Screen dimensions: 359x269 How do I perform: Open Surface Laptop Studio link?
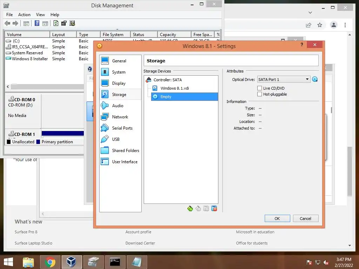(33, 243)
